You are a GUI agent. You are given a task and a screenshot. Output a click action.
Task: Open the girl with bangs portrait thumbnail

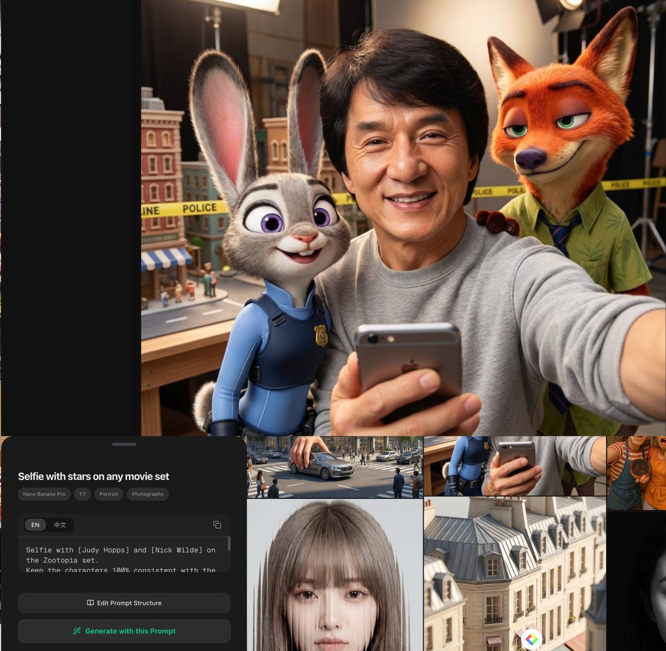pos(335,575)
